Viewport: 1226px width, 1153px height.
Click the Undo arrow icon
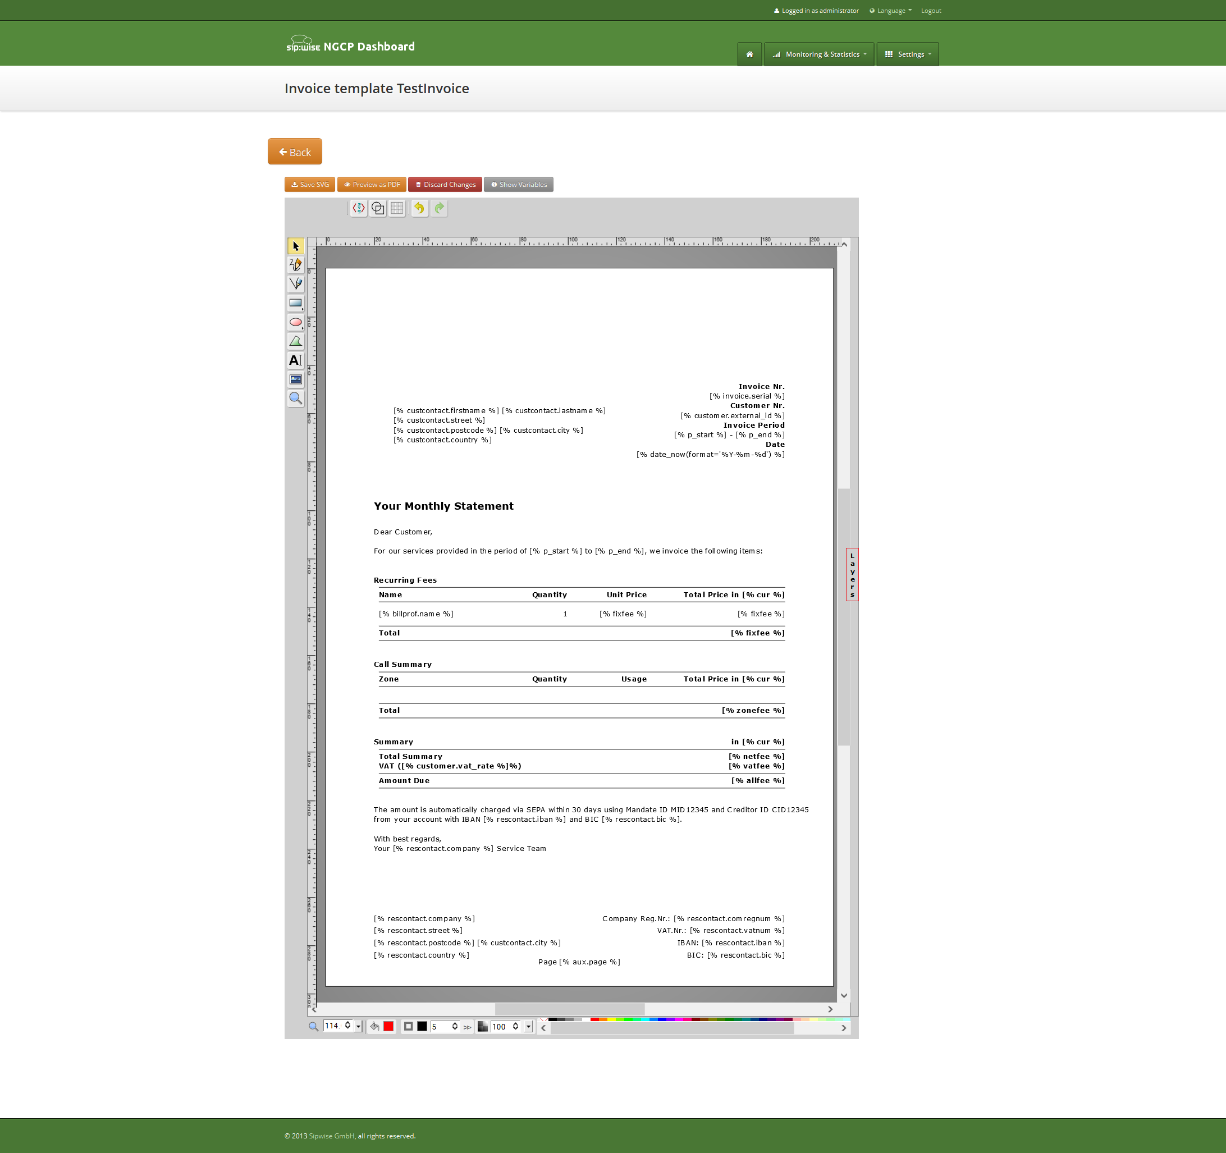pyautogui.click(x=420, y=208)
